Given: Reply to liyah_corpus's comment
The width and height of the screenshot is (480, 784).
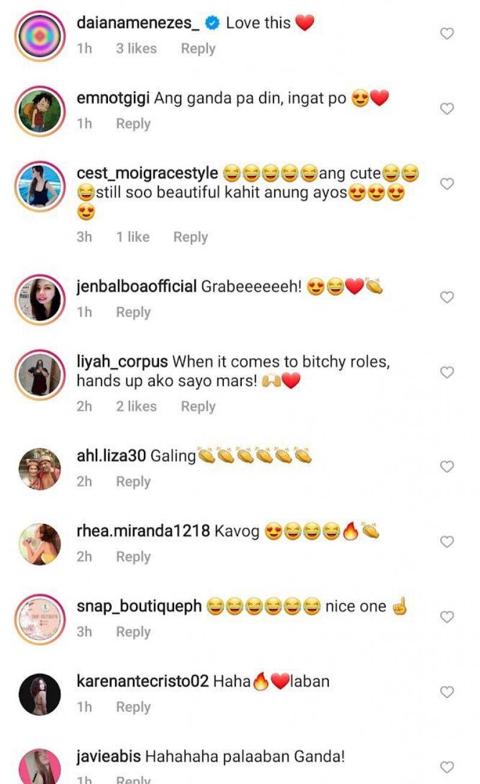Looking at the screenshot, I should point(198,407).
